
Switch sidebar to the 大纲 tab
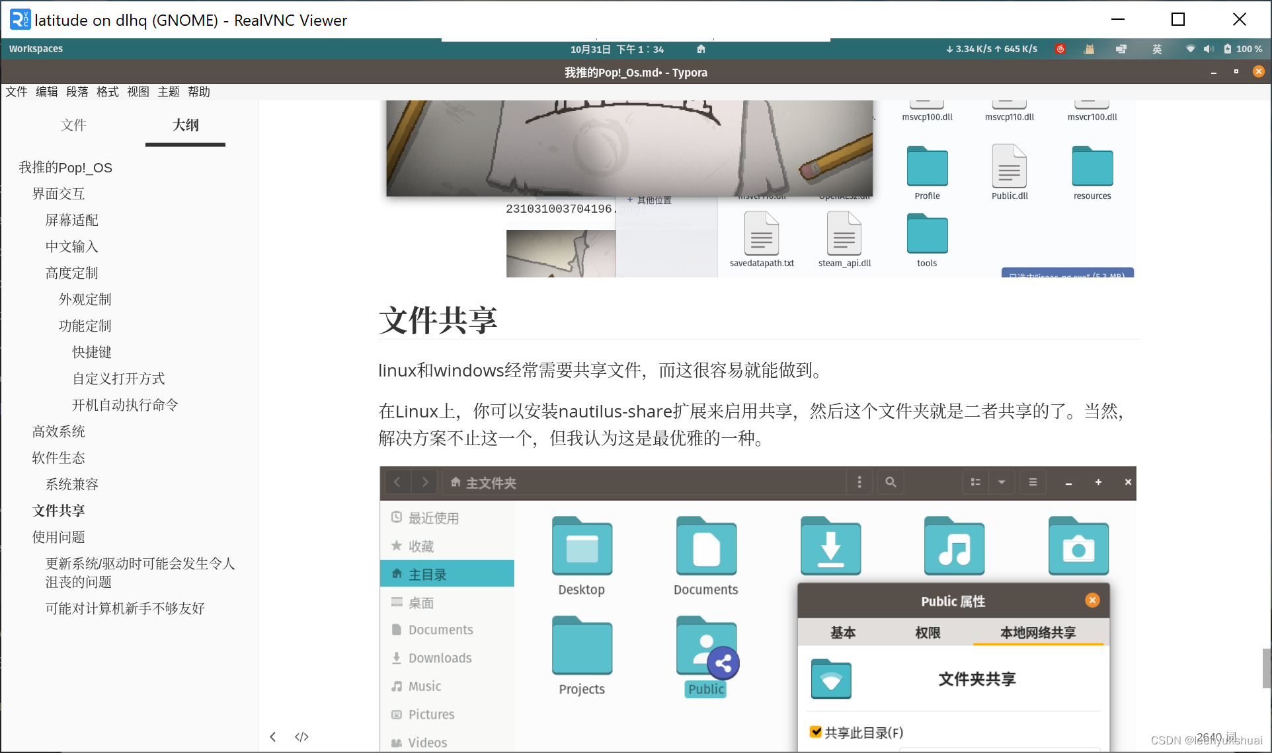(x=185, y=125)
